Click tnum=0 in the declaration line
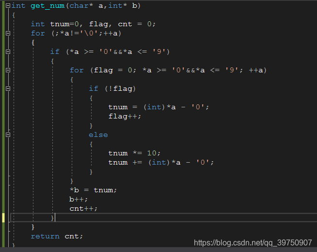This screenshot has width=317, height=252. (x=64, y=24)
